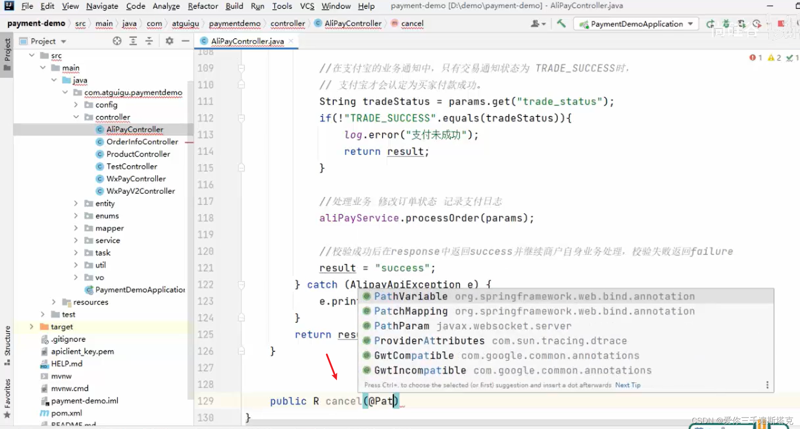This screenshot has height=429, width=800.
Task: Open the Analyze menu
Action: [x=166, y=6]
